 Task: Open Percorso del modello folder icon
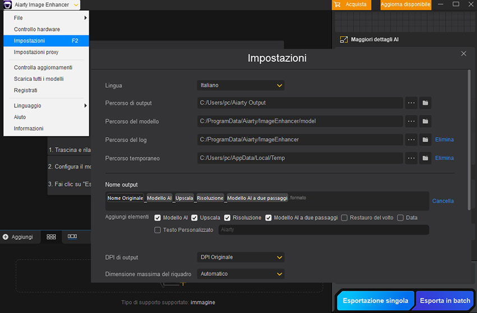coord(425,121)
